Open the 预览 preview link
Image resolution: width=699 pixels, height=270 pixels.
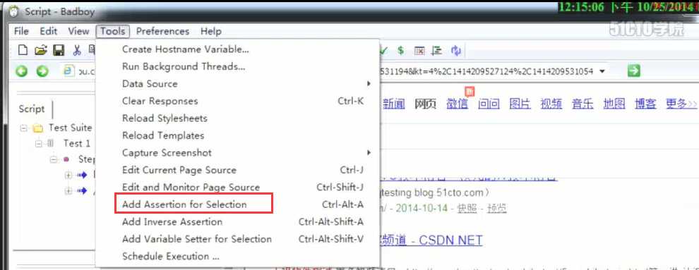(x=496, y=208)
